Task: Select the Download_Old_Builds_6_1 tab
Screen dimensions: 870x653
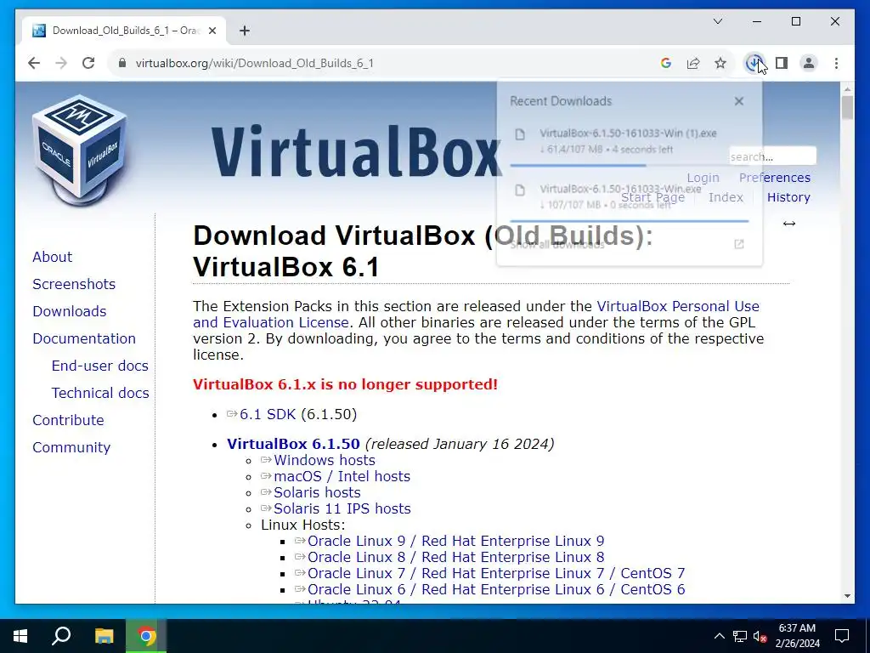Action: (x=125, y=31)
